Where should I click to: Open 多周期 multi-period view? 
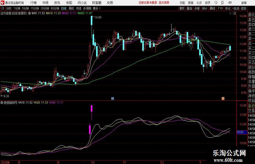(87, 8)
